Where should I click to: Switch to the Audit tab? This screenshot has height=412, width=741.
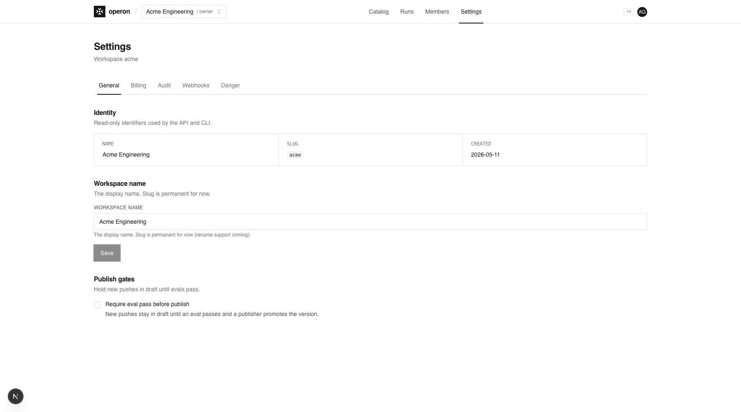(164, 85)
